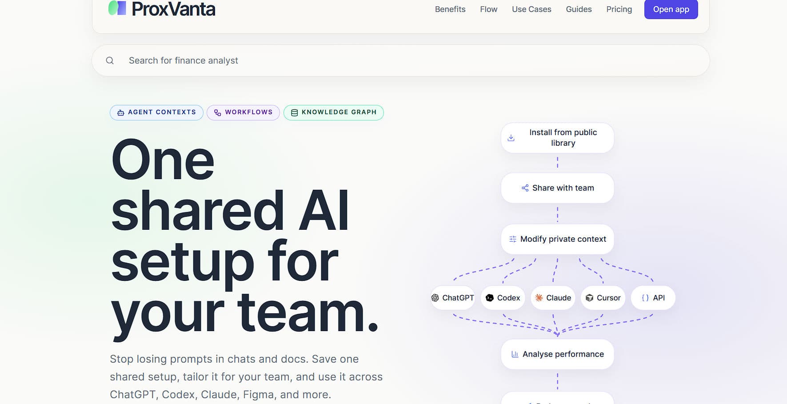
Task: Select the ChatGPT chip
Action: tap(453, 298)
